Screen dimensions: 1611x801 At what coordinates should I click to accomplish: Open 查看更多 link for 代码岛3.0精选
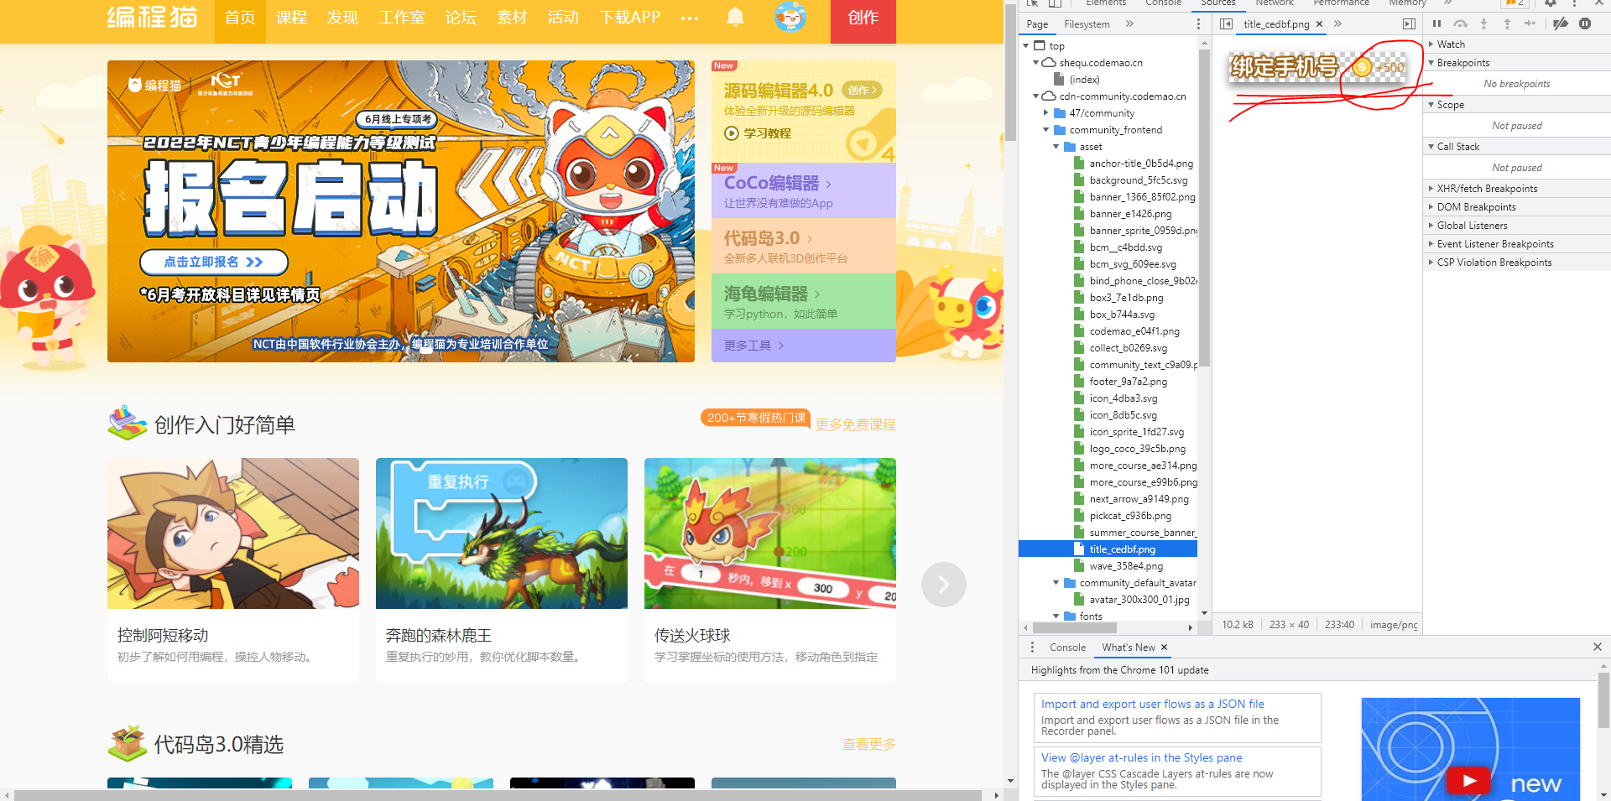point(869,745)
